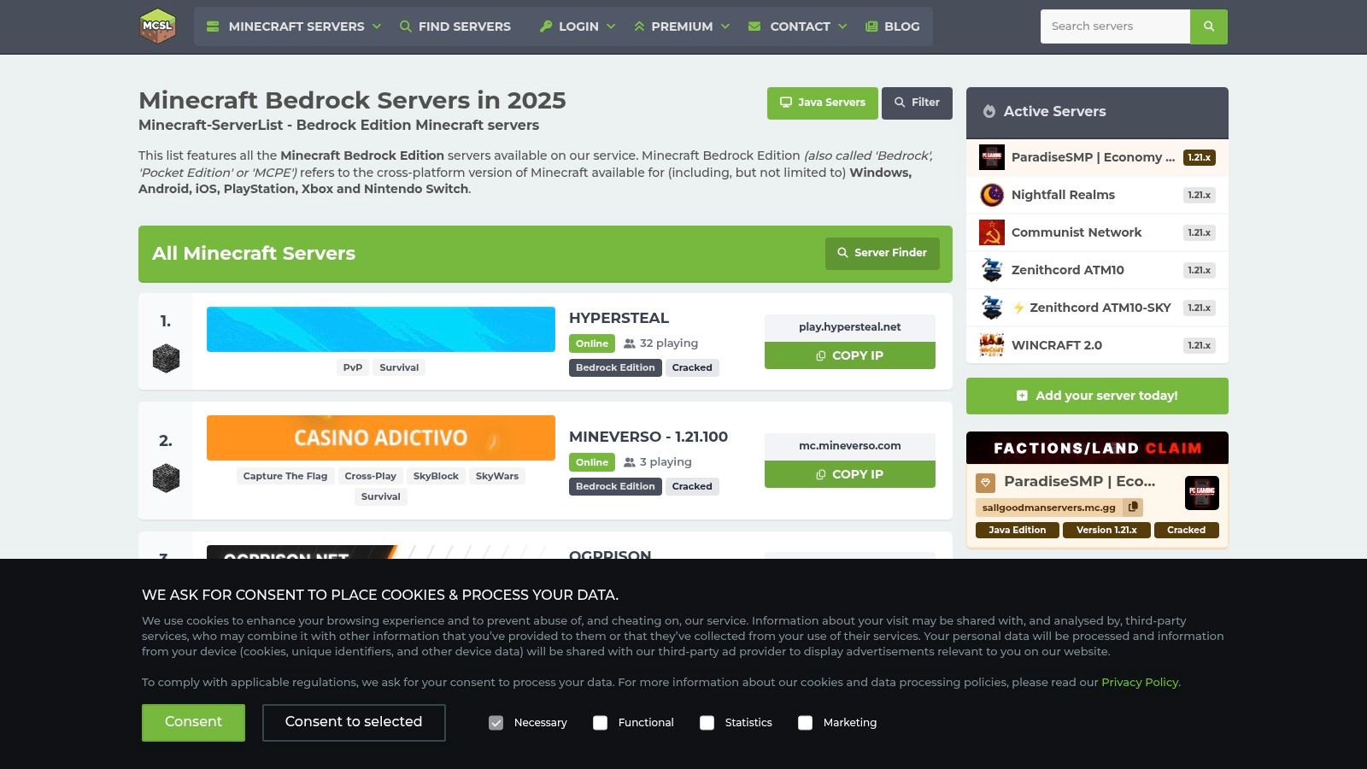Enable the Statistics cookies checkbox

pyautogui.click(x=707, y=723)
